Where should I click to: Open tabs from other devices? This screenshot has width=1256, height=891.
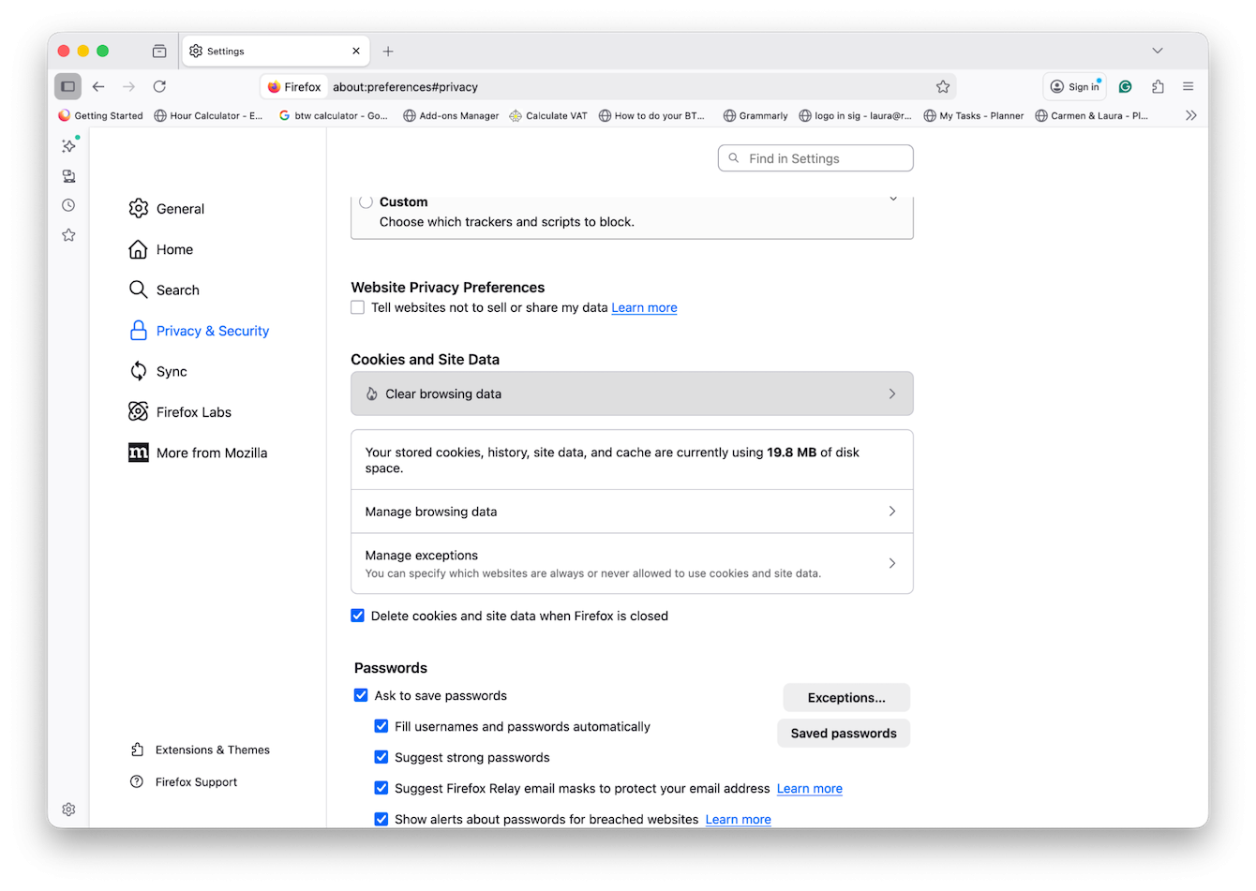pyautogui.click(x=68, y=175)
